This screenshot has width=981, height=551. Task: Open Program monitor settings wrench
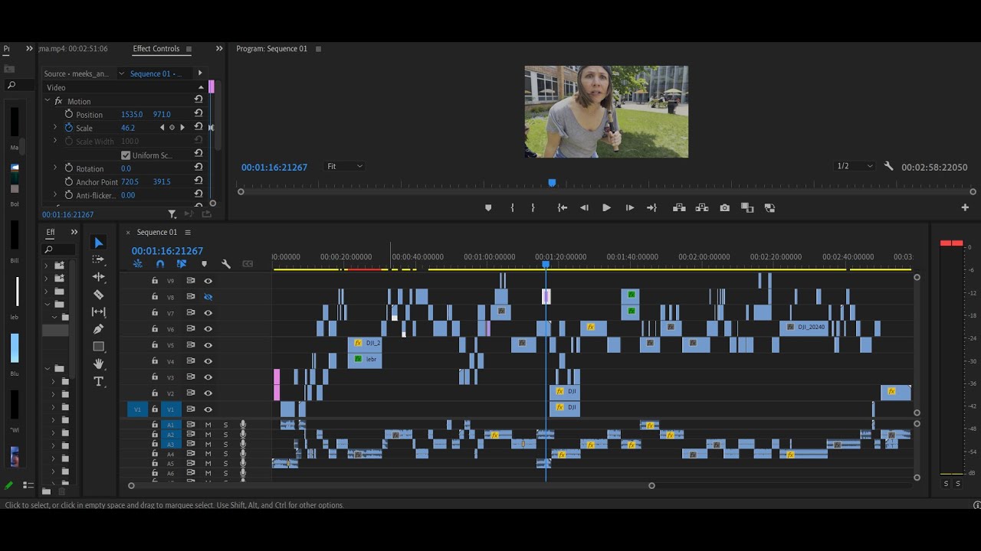(x=888, y=166)
